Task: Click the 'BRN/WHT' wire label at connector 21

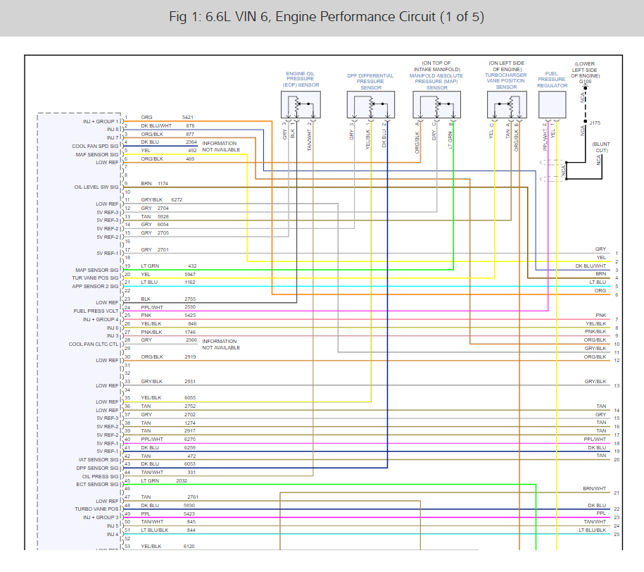Action: 594,488
